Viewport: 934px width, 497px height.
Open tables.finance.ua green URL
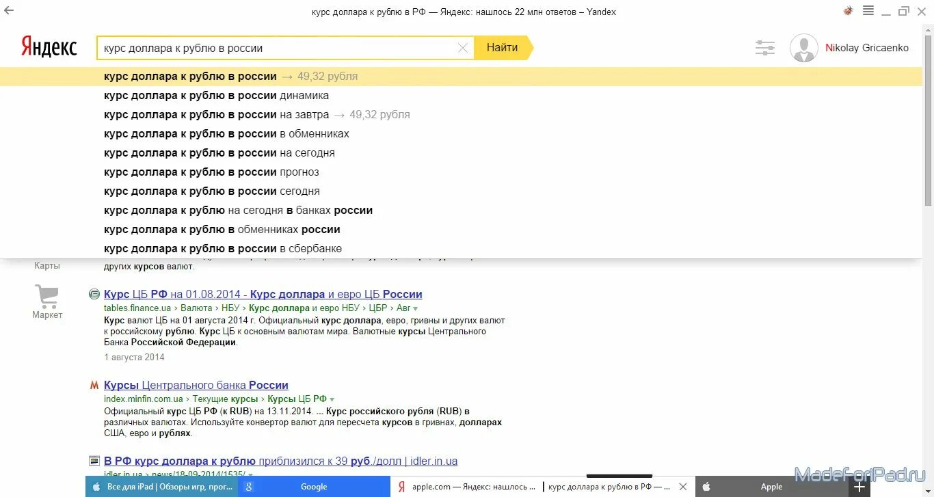tap(137, 308)
